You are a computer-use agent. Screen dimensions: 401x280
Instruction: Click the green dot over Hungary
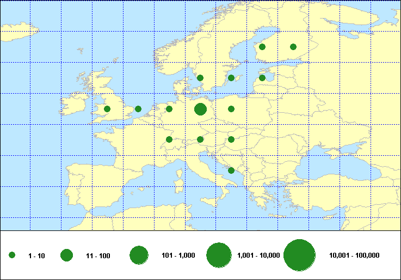pyautogui.click(x=231, y=139)
